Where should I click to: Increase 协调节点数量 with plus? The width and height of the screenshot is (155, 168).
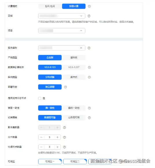pyautogui.click(x=58, y=147)
